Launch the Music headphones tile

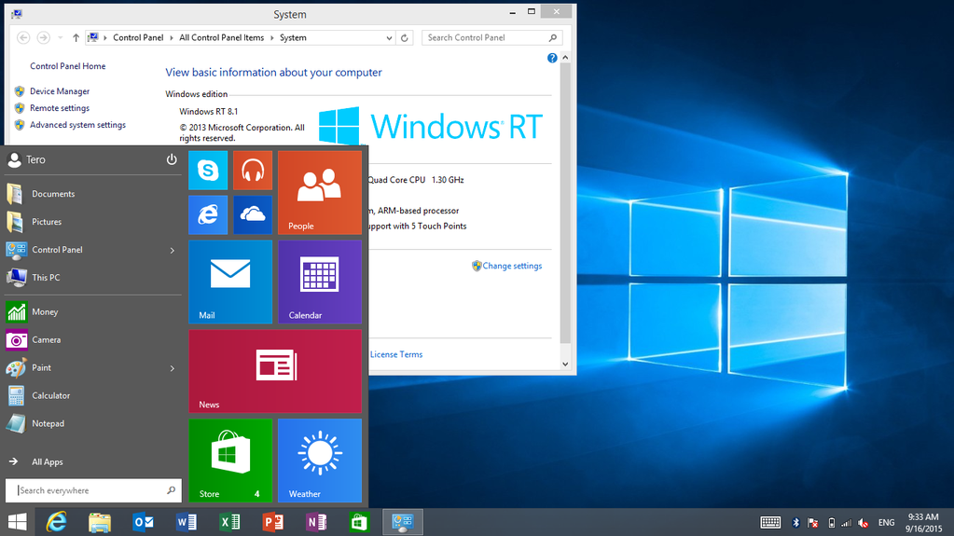coord(252,171)
